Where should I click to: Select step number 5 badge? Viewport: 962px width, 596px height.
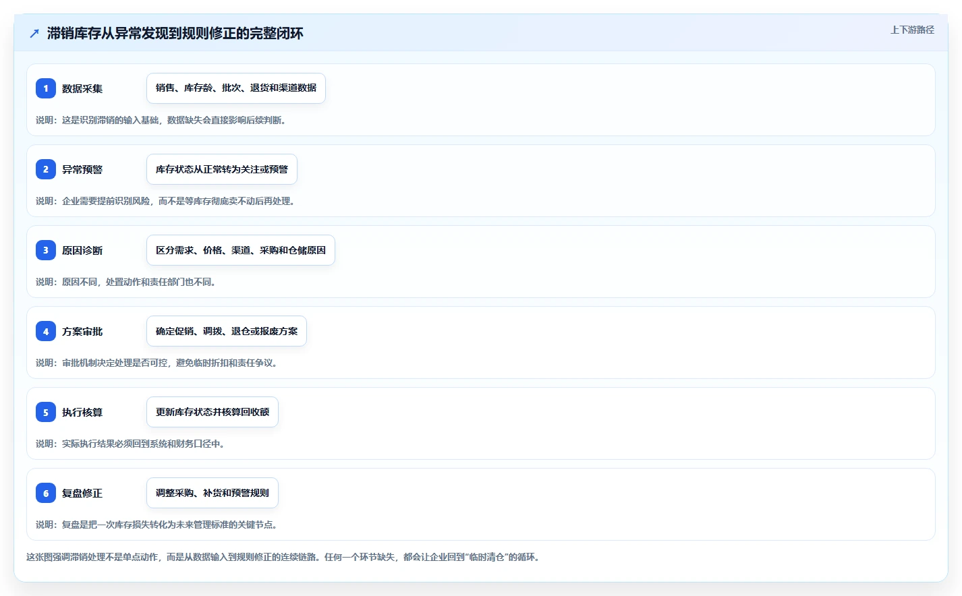[46, 412]
